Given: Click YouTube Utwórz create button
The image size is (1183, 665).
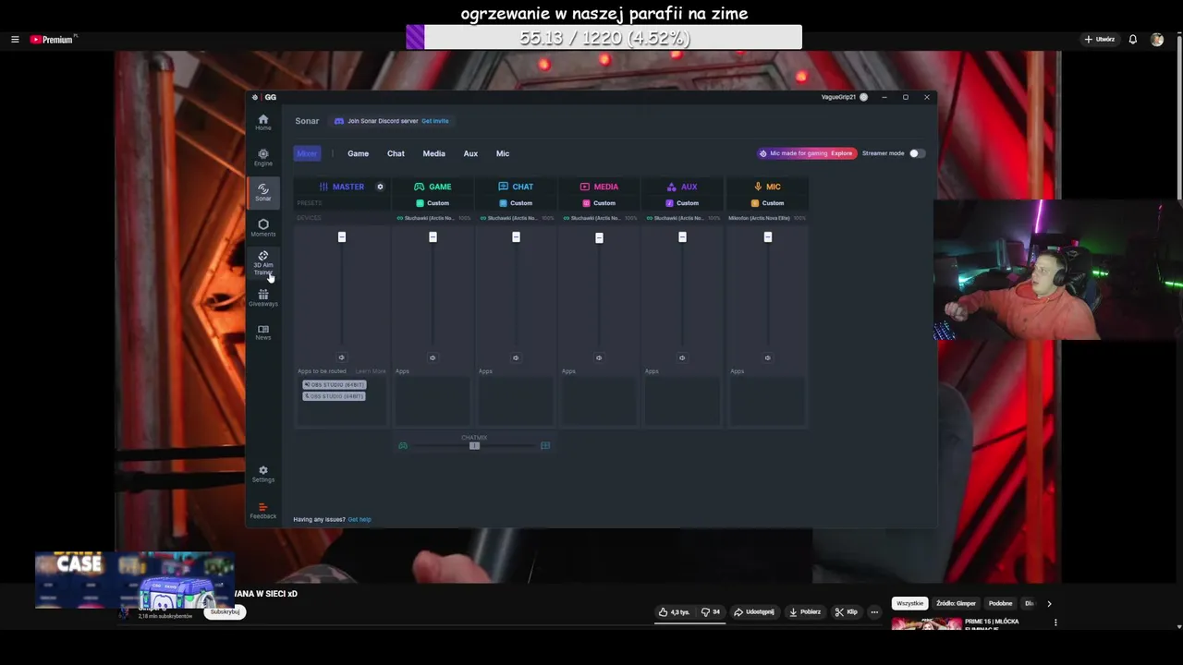Looking at the screenshot, I should point(1100,39).
